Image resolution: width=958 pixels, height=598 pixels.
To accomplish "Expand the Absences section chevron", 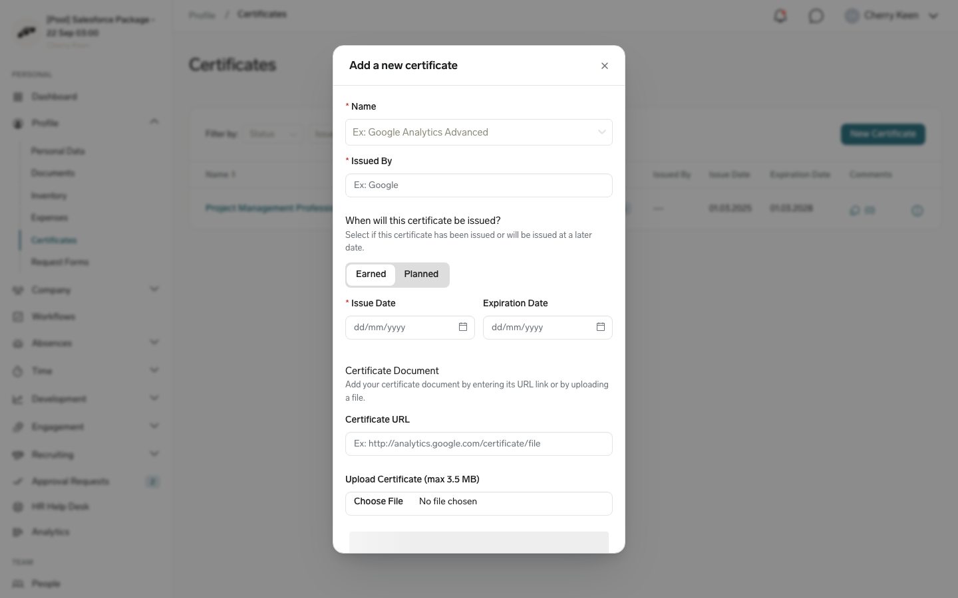I will (154, 343).
